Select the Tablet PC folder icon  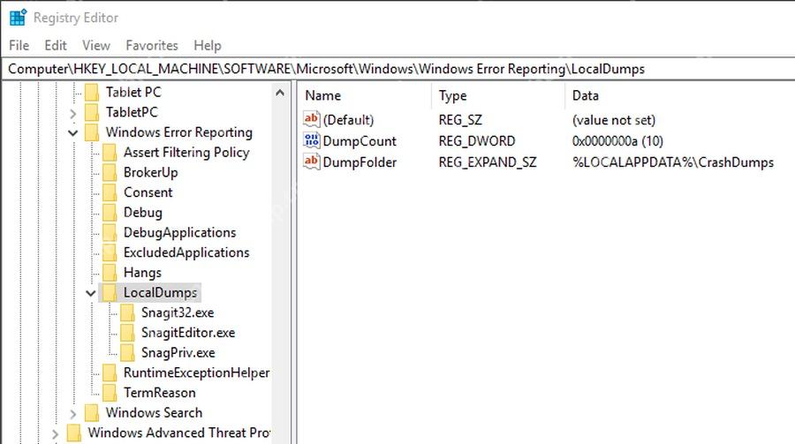tap(92, 93)
